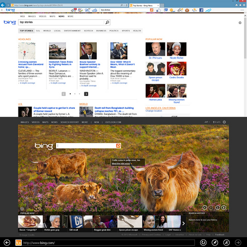
Task: Open the page tools wrench in Metro IE bar
Action: tap(226, 242)
